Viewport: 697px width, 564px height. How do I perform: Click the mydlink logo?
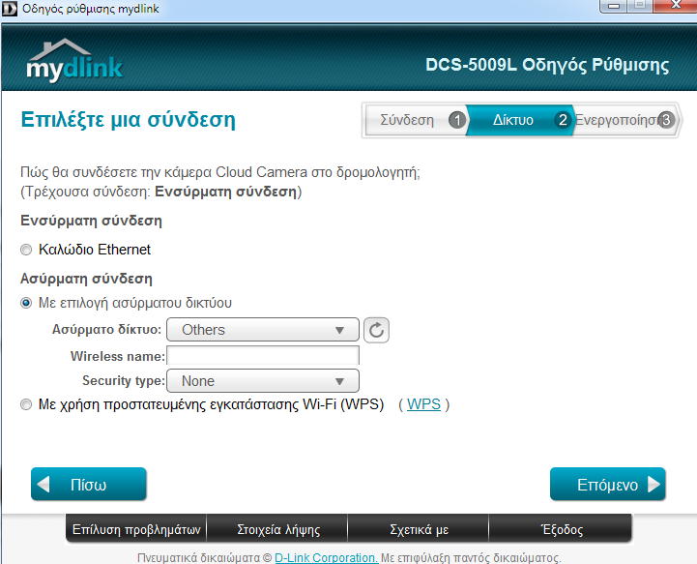click(x=74, y=61)
